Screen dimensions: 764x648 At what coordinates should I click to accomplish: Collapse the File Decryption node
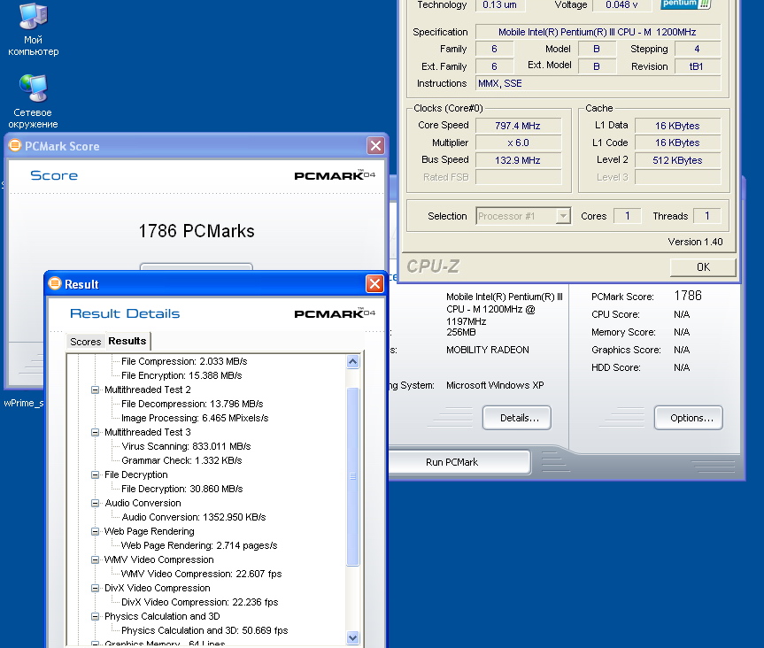point(96,474)
